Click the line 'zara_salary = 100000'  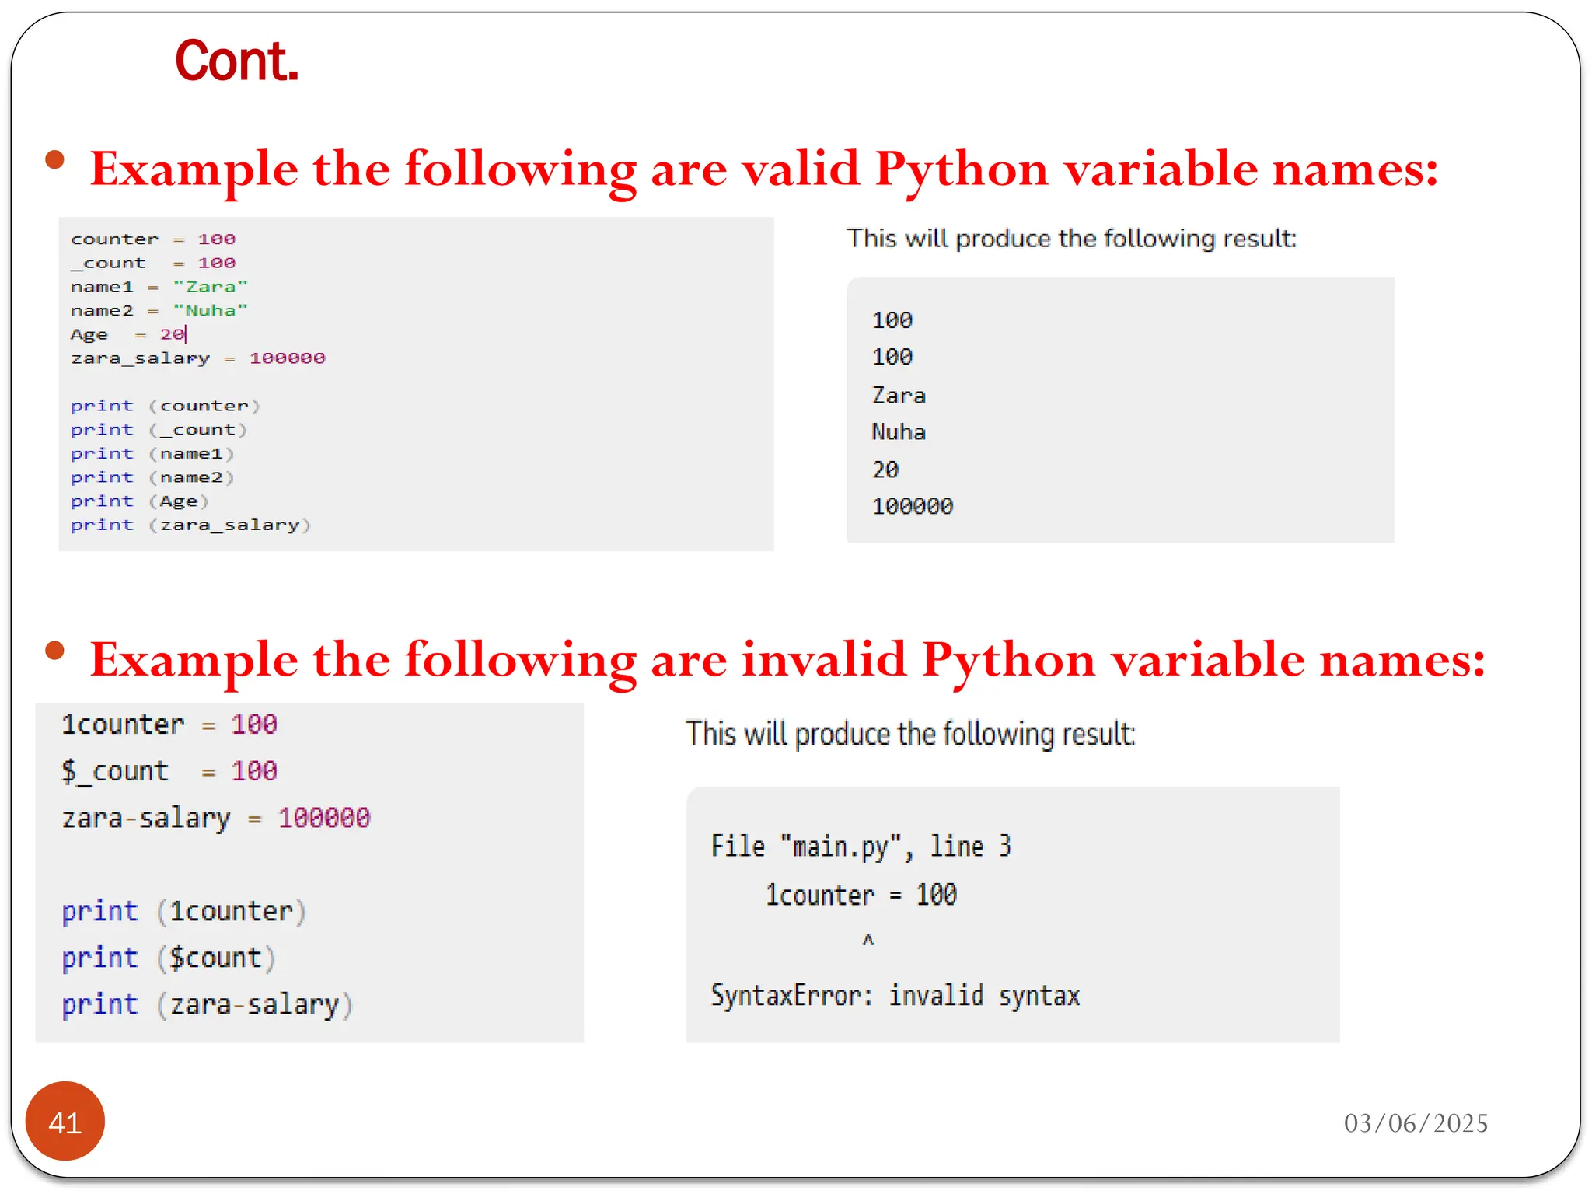click(198, 358)
